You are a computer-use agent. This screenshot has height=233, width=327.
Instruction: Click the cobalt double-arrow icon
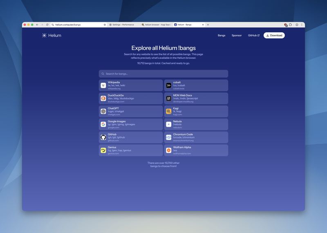[x=168, y=85]
